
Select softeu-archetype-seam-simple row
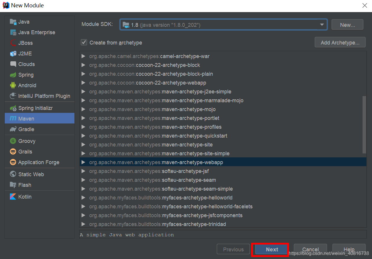click(x=223, y=189)
